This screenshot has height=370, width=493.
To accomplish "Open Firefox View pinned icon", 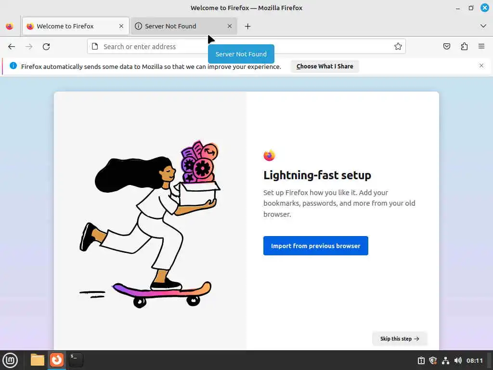I will pyautogui.click(x=10, y=26).
